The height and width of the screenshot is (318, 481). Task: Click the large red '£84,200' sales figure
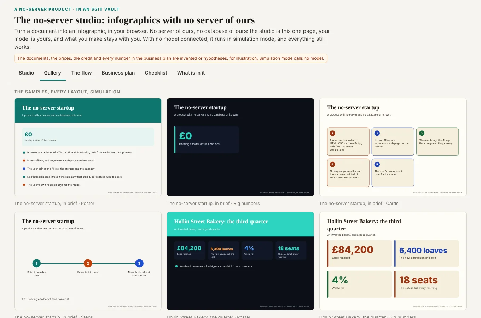click(353, 250)
